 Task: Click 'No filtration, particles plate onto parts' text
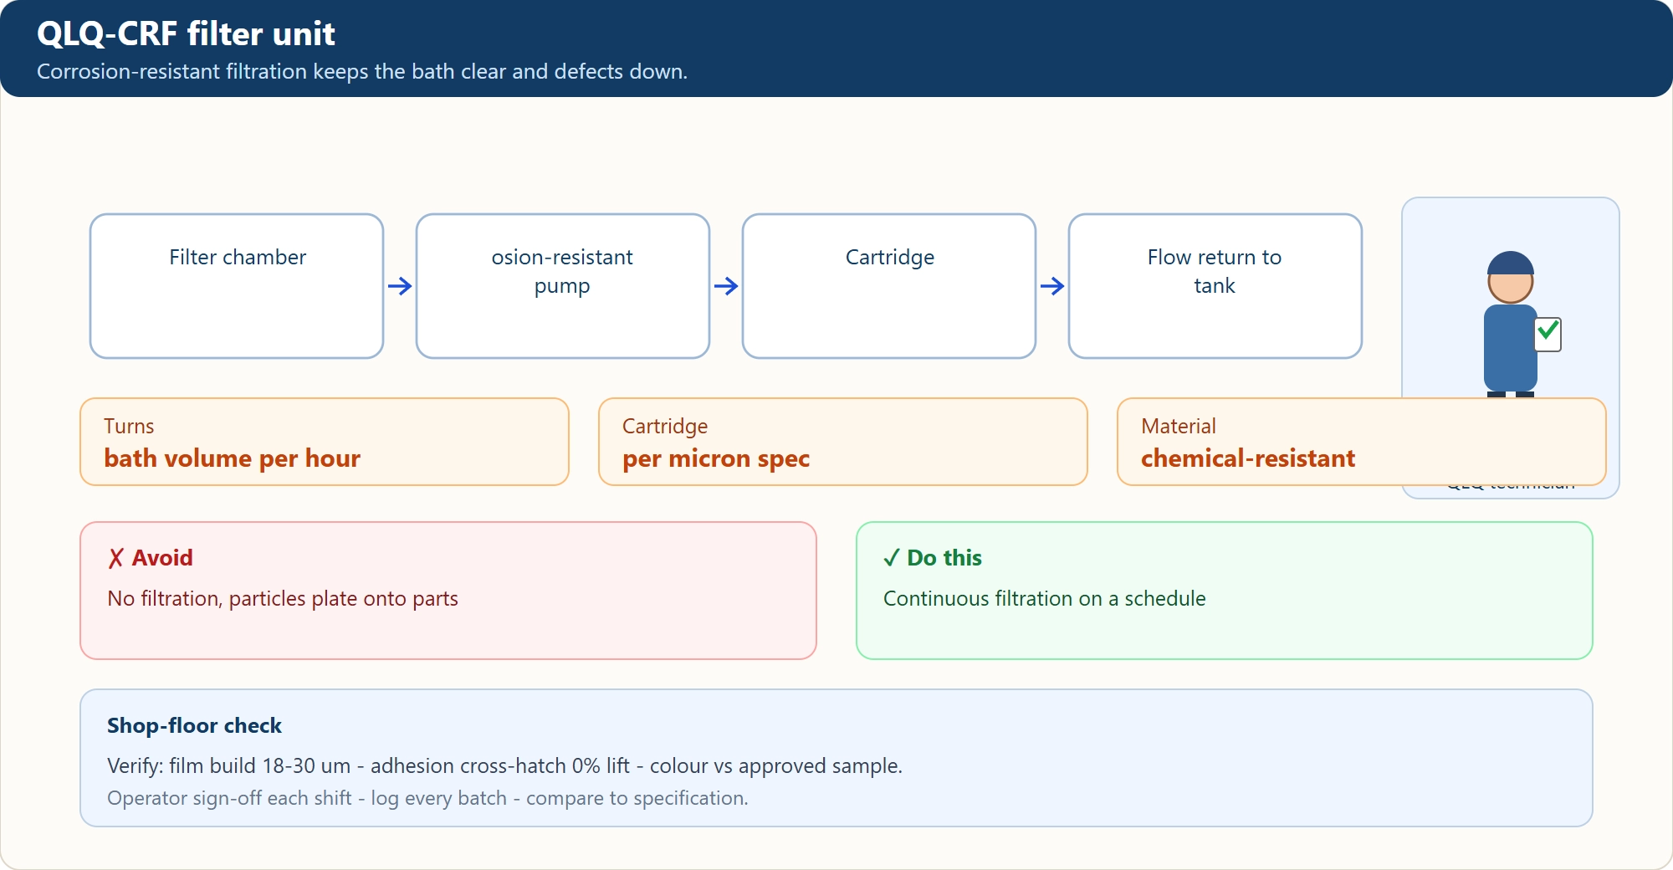[283, 599]
